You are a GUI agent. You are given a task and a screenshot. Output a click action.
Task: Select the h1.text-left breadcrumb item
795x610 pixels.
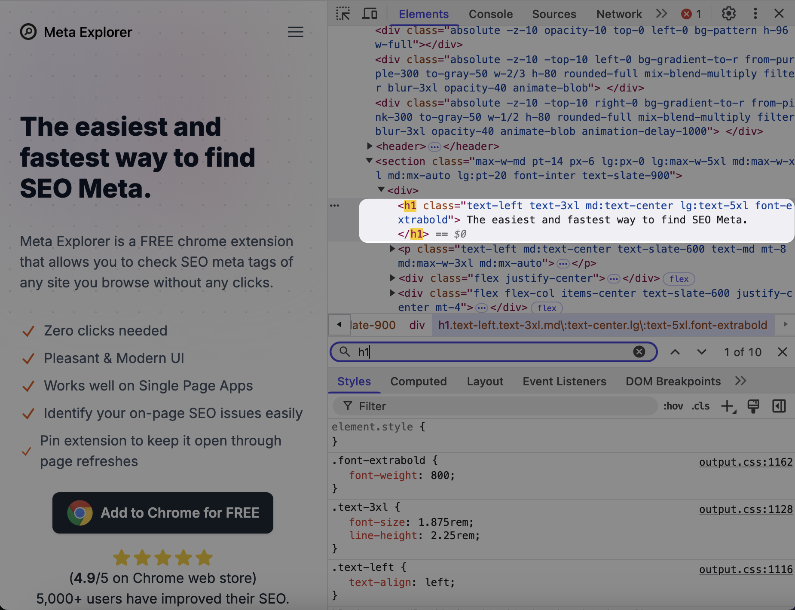tap(602, 325)
